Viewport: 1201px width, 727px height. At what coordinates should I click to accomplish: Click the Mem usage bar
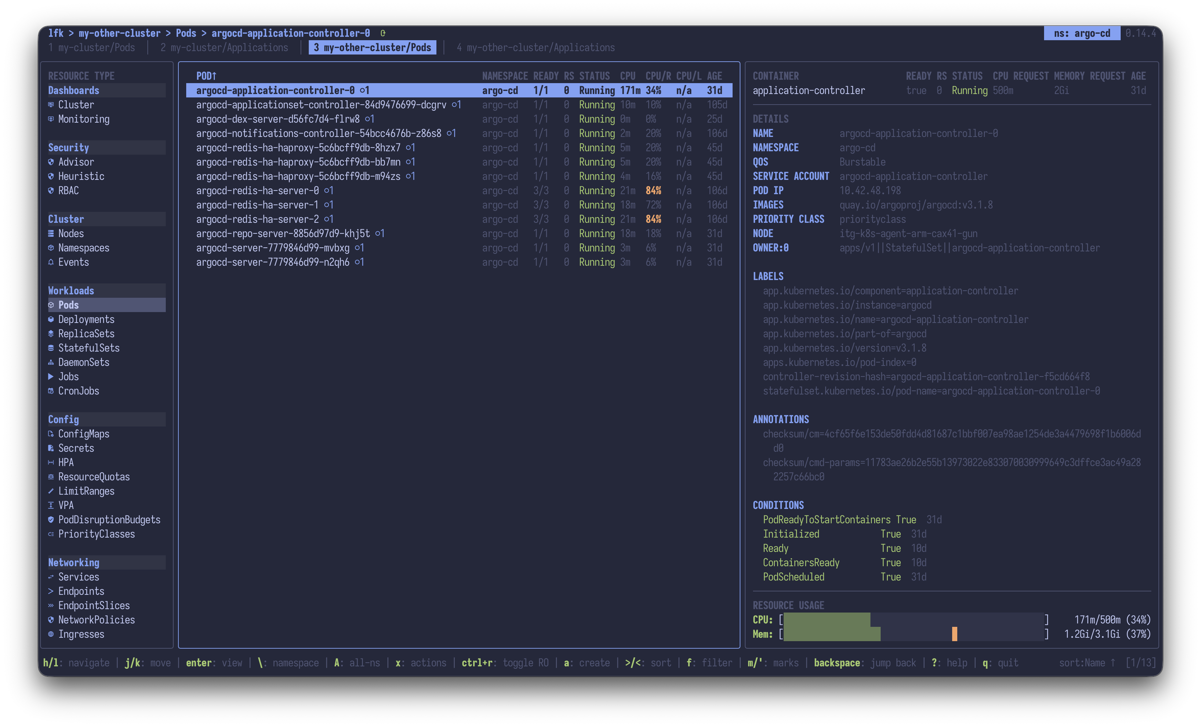914,634
